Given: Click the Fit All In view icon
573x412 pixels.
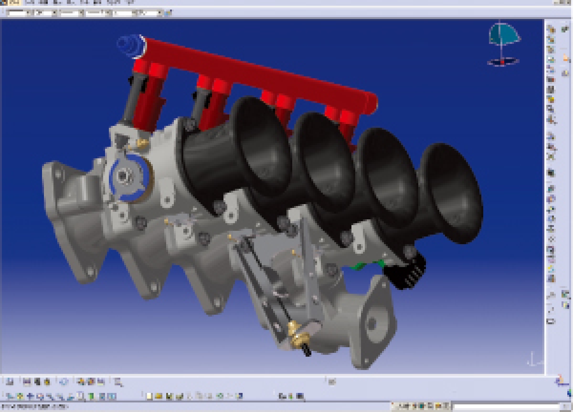Looking at the screenshot, I should click(21, 395).
